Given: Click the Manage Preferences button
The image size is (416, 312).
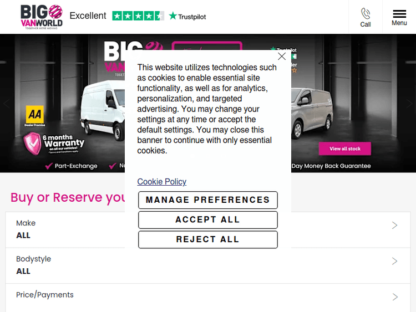Looking at the screenshot, I should pos(207,200).
